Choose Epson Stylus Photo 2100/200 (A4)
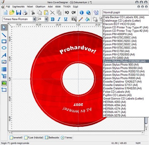 pos(126,61)
